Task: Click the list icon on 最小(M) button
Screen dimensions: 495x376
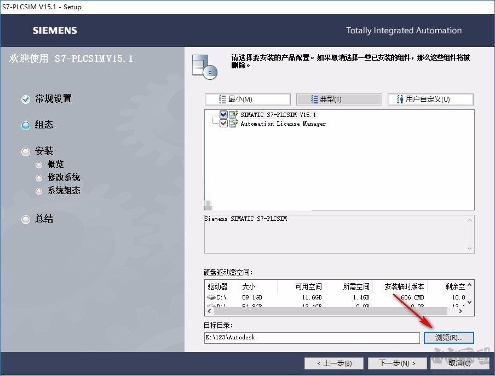Action: coord(222,99)
